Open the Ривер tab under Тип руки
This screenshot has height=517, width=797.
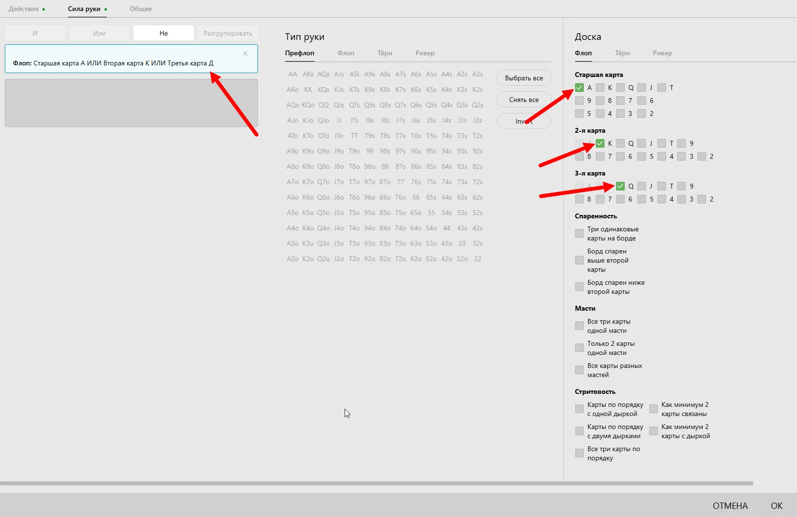click(x=424, y=53)
